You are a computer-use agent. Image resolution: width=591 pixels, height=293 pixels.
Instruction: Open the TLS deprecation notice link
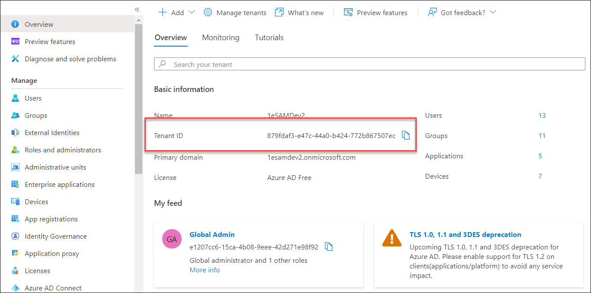[x=465, y=235]
